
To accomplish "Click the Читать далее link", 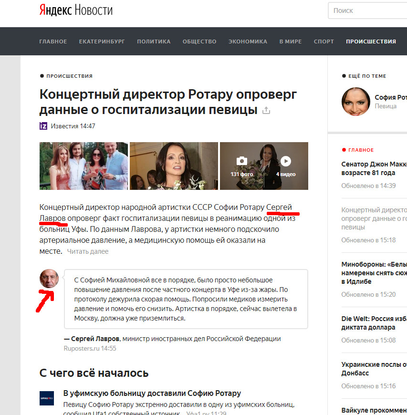I will (x=88, y=251).
